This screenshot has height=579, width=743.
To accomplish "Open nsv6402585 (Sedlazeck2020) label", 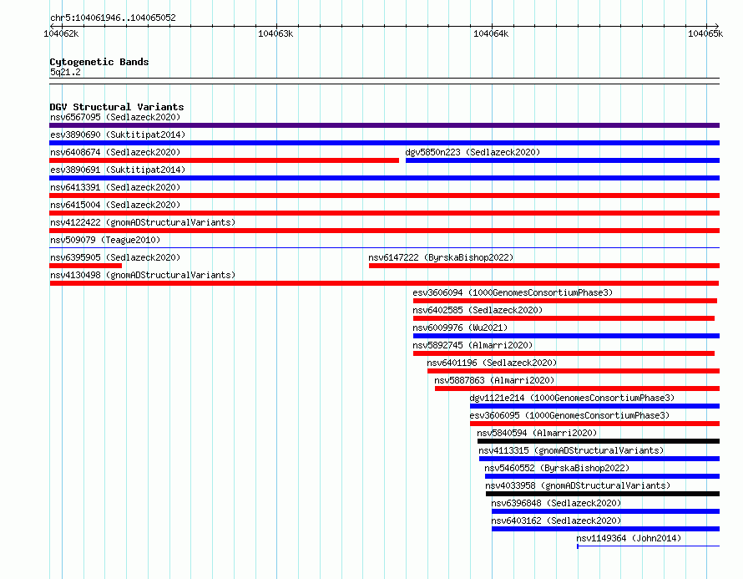I will (x=478, y=310).
